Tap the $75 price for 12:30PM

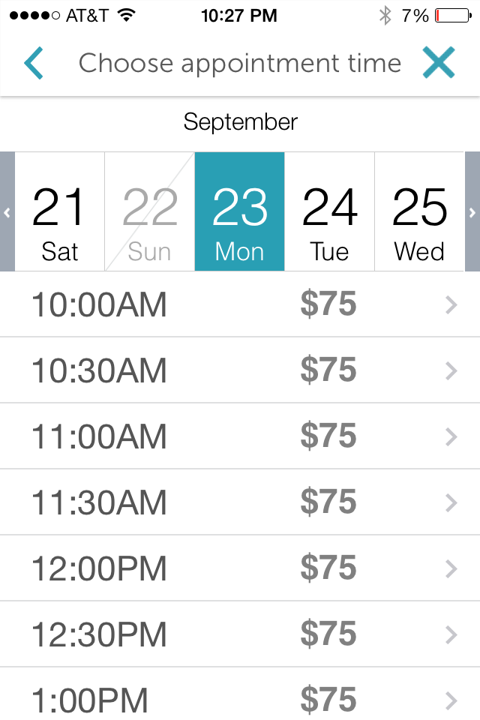328,634
